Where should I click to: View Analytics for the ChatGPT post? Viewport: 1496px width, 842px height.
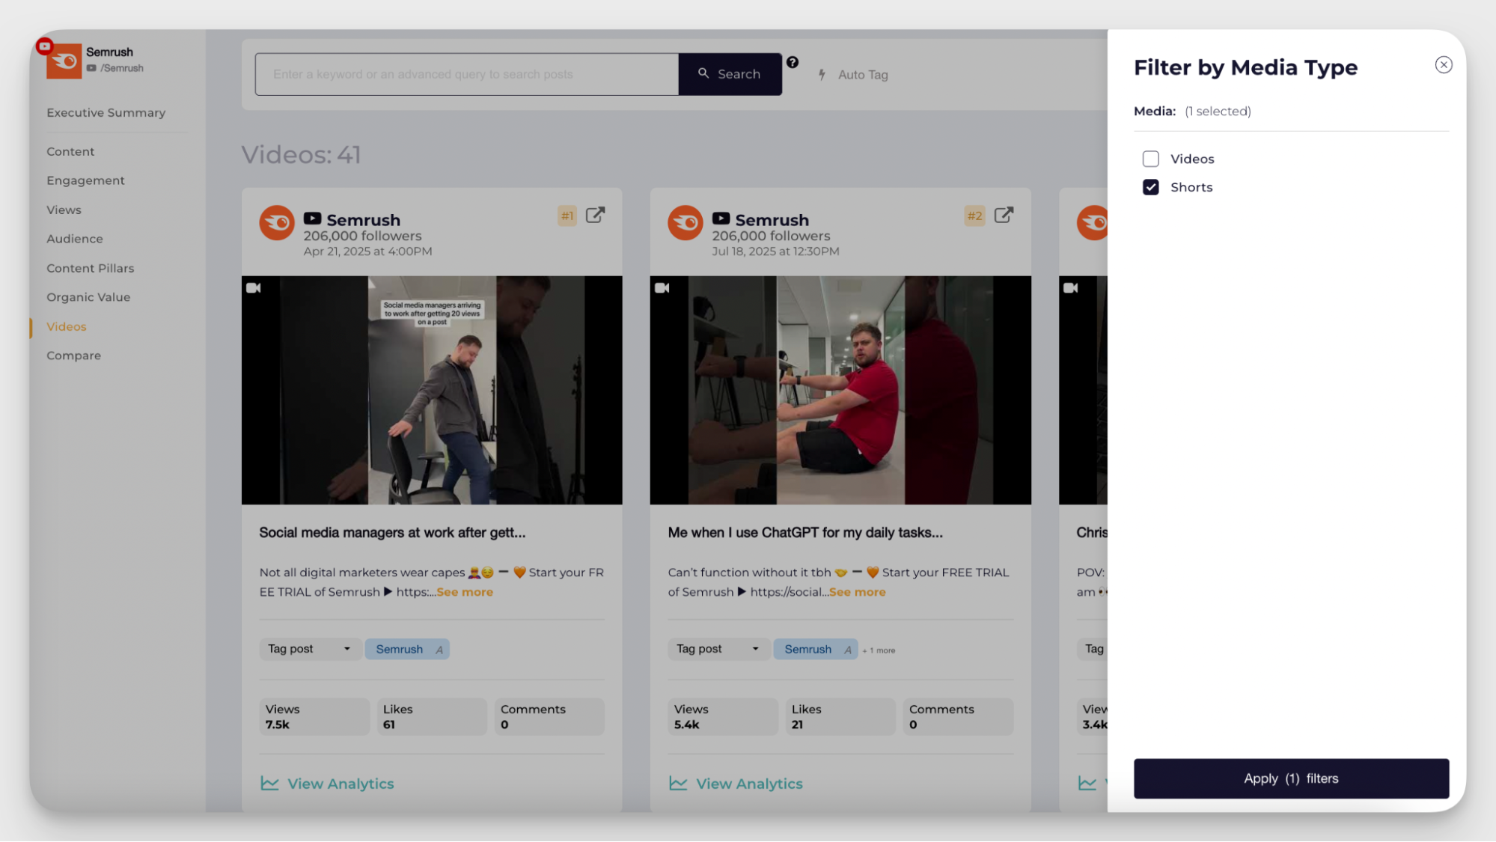pos(736,784)
